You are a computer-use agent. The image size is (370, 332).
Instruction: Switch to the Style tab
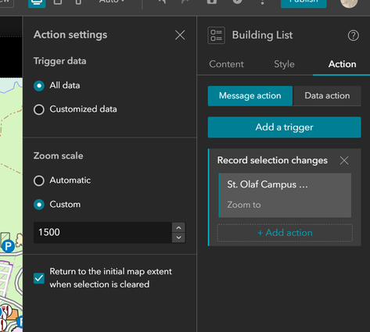(284, 64)
